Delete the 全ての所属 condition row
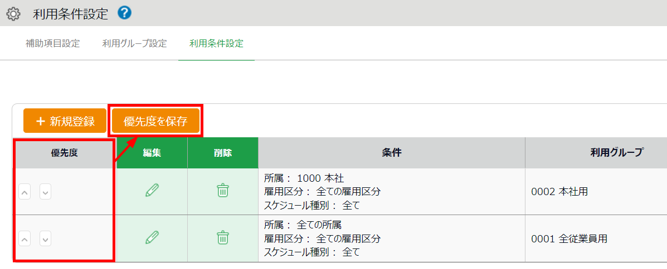This screenshot has width=667, height=269. [x=222, y=238]
